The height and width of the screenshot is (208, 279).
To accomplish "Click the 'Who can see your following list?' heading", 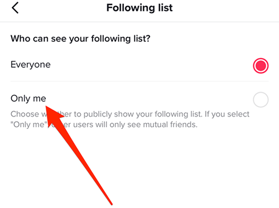I will point(80,38).
